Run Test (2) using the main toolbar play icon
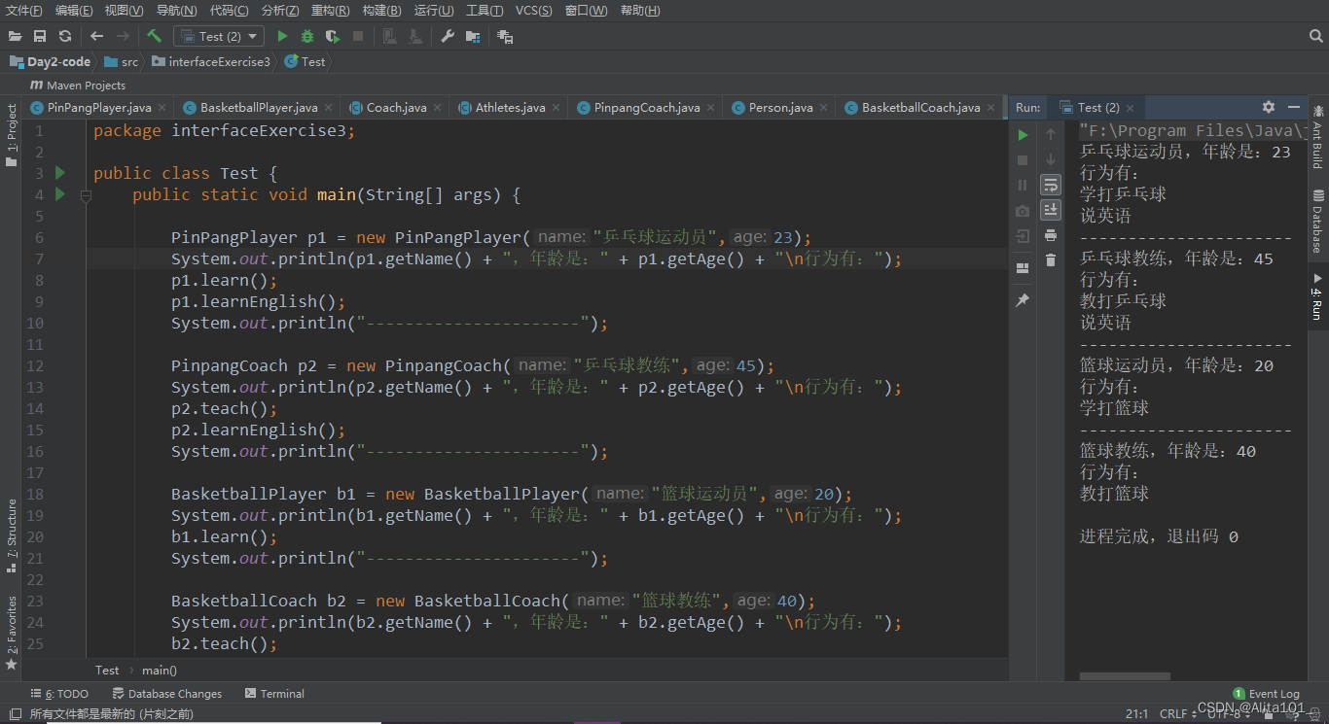Viewport: 1329px width, 724px height. 282,36
